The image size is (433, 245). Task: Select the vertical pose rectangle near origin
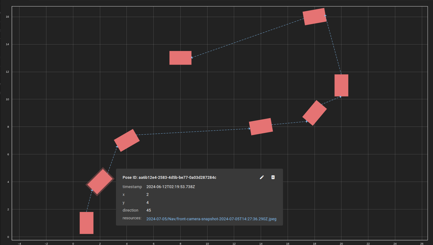click(87, 223)
